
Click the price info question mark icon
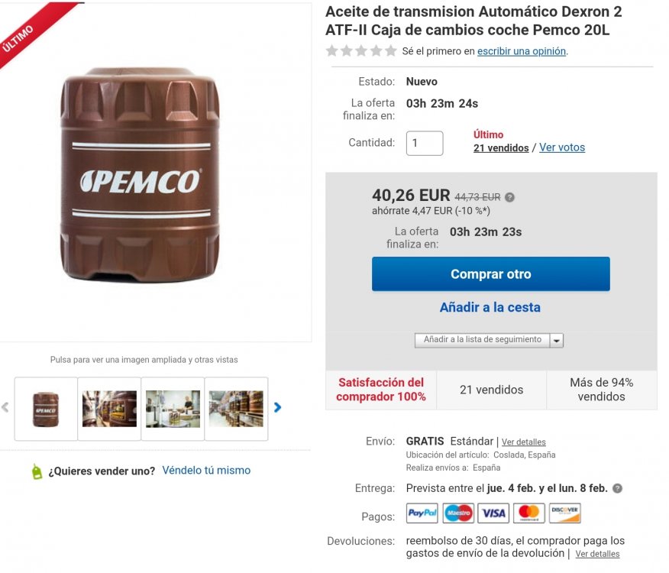coord(509,197)
